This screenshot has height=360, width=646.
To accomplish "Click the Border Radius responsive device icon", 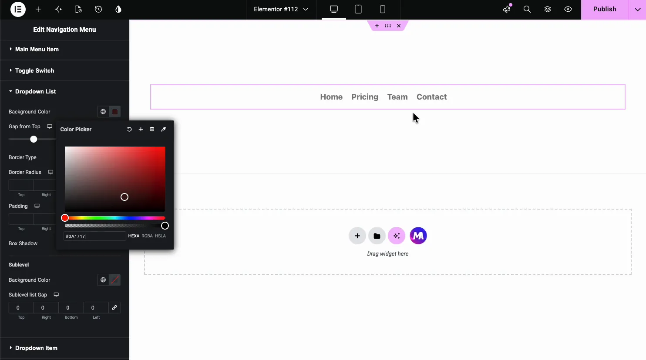I will 50,172.
